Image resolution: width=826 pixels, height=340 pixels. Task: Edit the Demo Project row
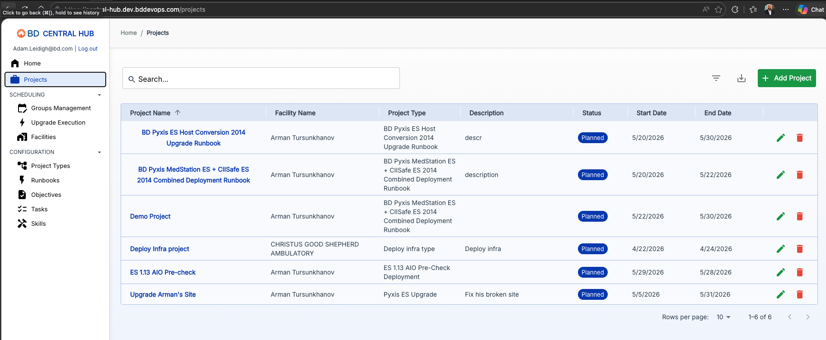click(781, 216)
